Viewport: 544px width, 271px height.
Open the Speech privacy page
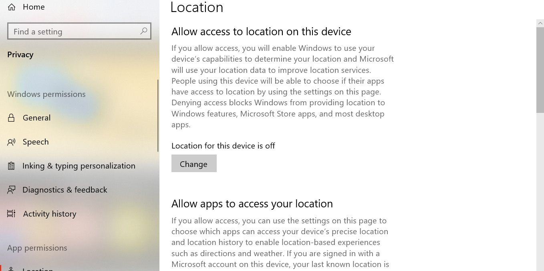36,142
